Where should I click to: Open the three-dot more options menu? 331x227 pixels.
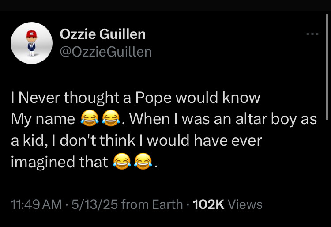tap(312, 34)
